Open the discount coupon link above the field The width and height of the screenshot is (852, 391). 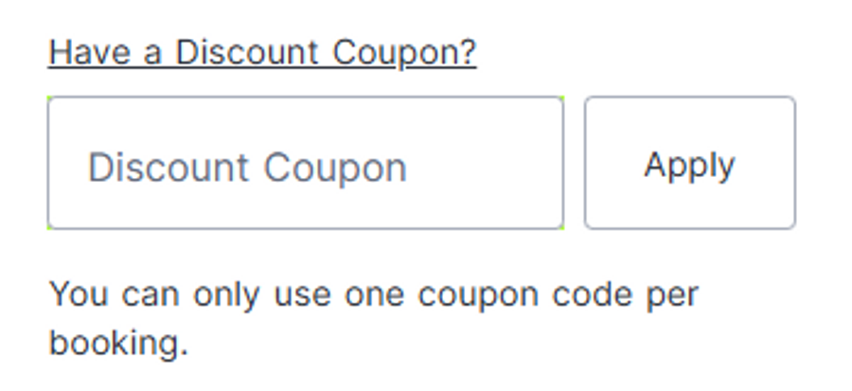click(x=262, y=53)
